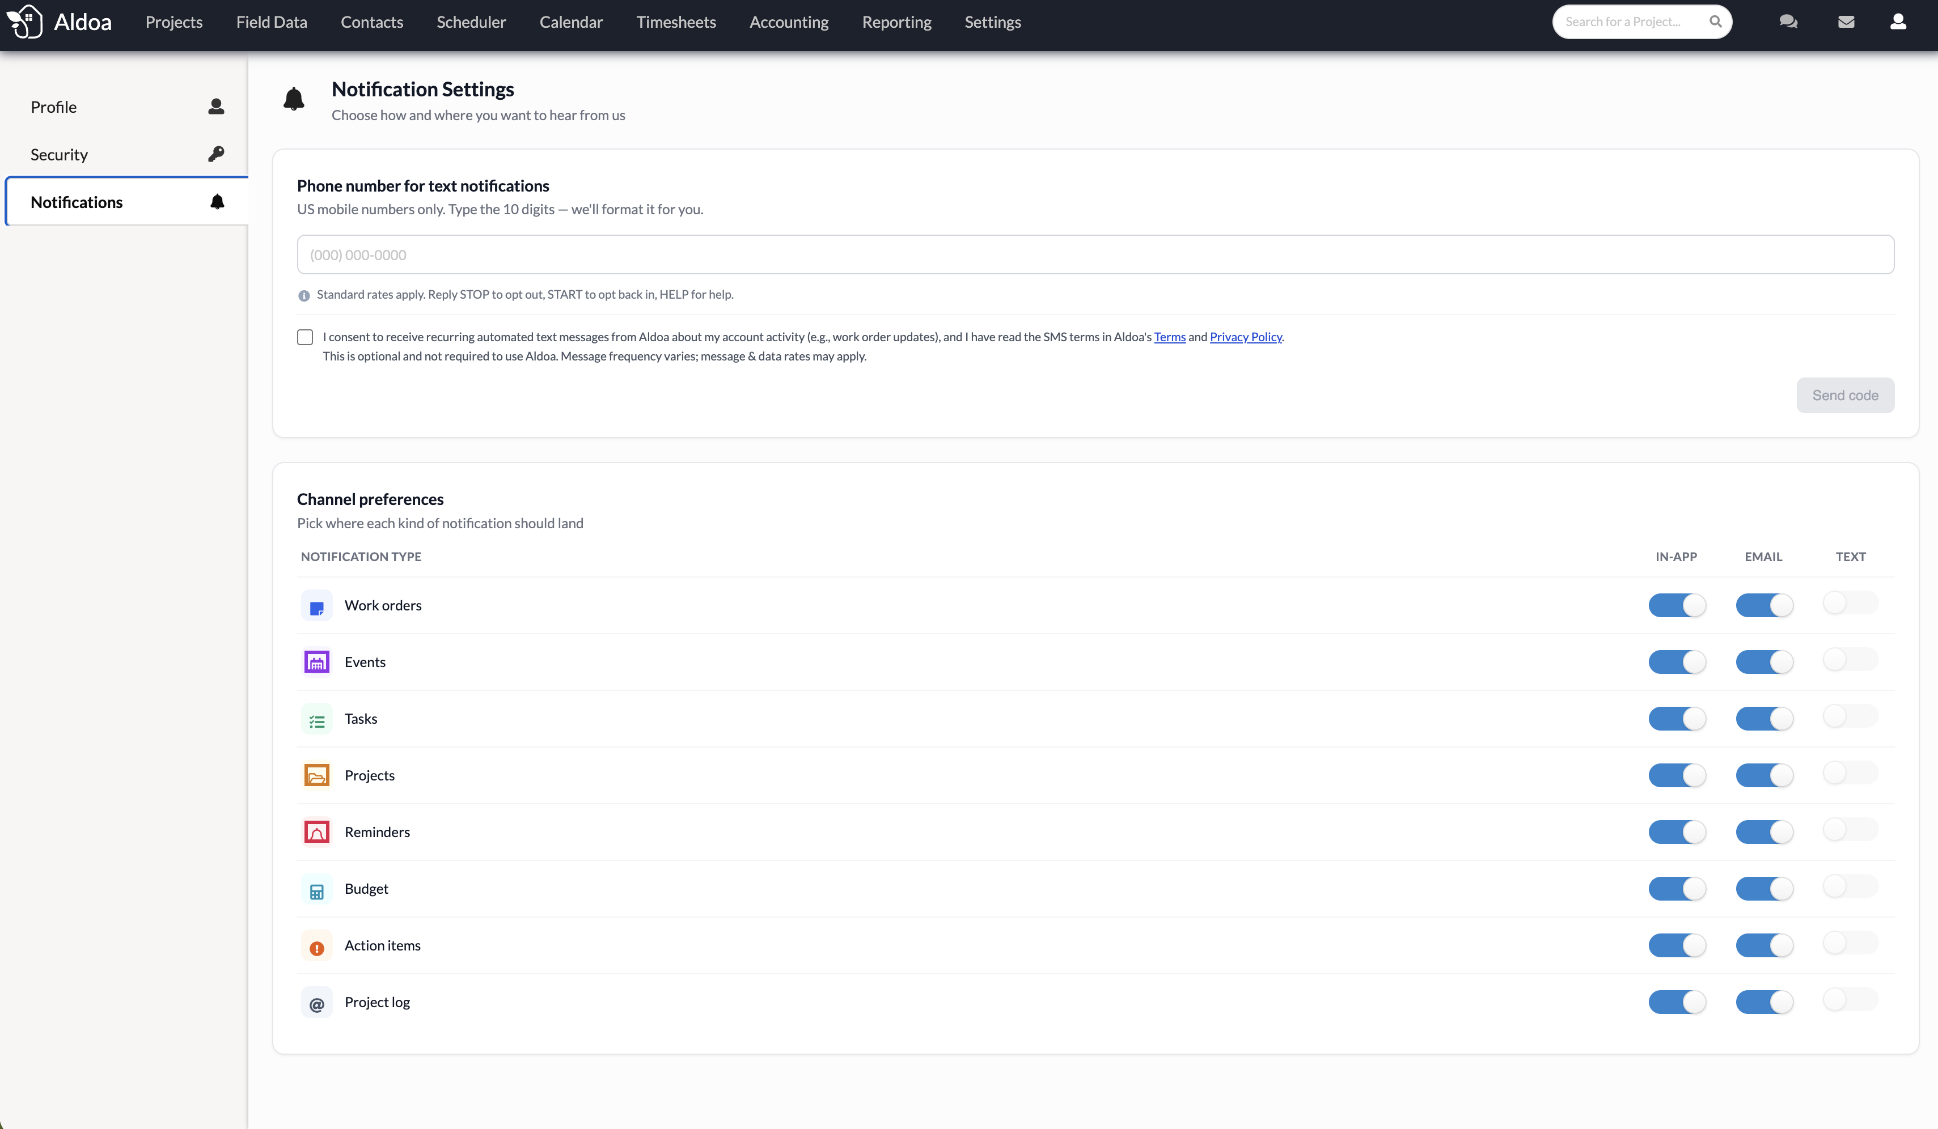Click the Projects folder icon
Image resolution: width=1938 pixels, height=1129 pixels.
pos(316,775)
